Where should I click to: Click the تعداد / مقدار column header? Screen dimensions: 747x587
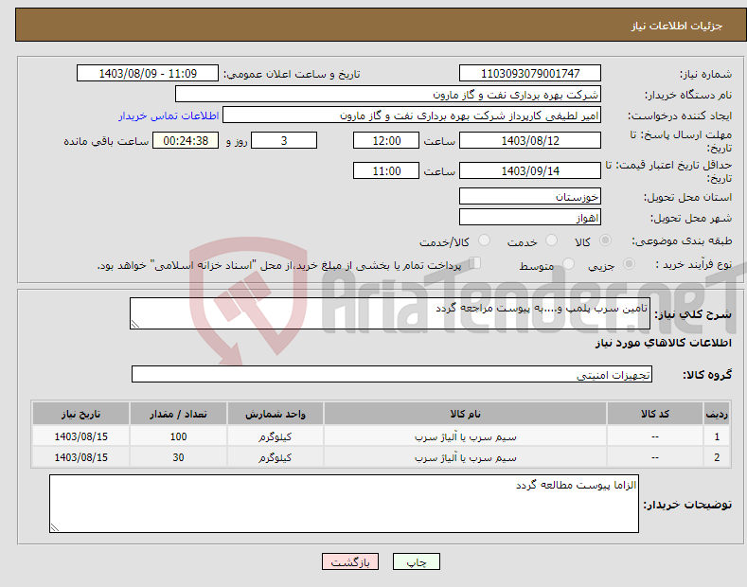178,414
